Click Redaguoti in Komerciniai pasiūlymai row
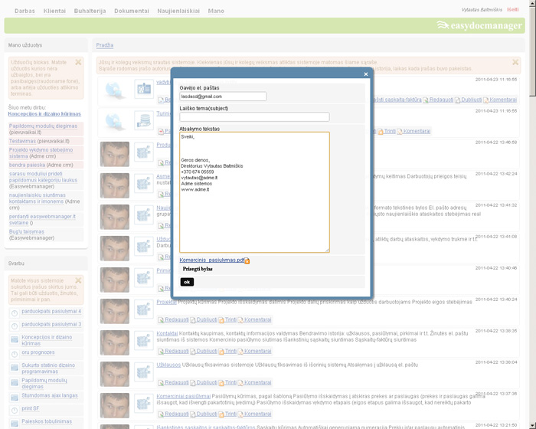The width and height of the screenshot is (536, 429). click(x=176, y=414)
